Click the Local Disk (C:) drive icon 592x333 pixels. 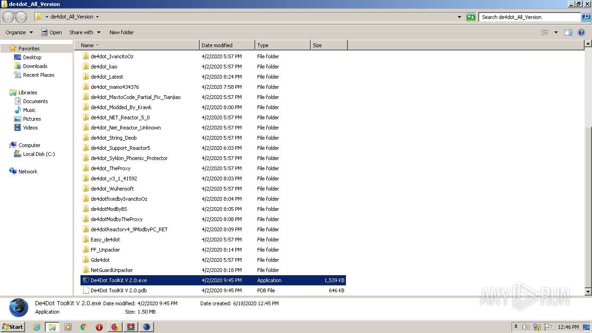(18, 154)
